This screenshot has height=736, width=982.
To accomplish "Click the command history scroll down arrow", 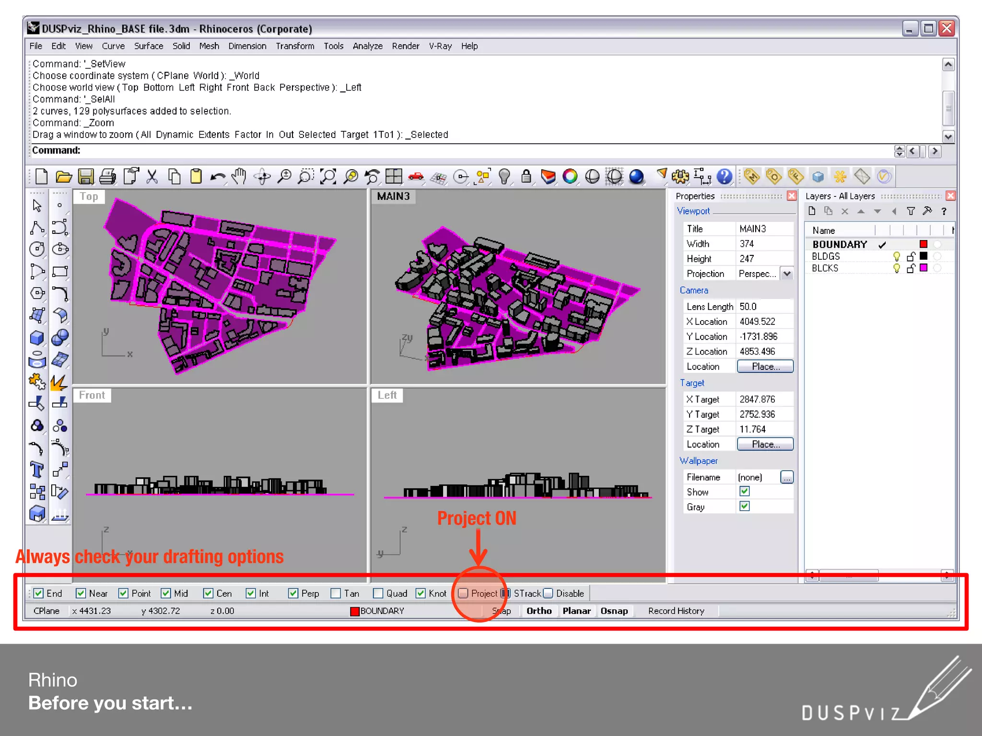I will pos(948,137).
